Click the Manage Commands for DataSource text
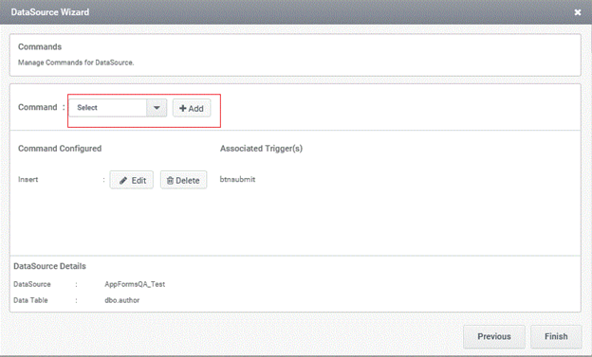This screenshot has width=592, height=357. click(x=76, y=62)
